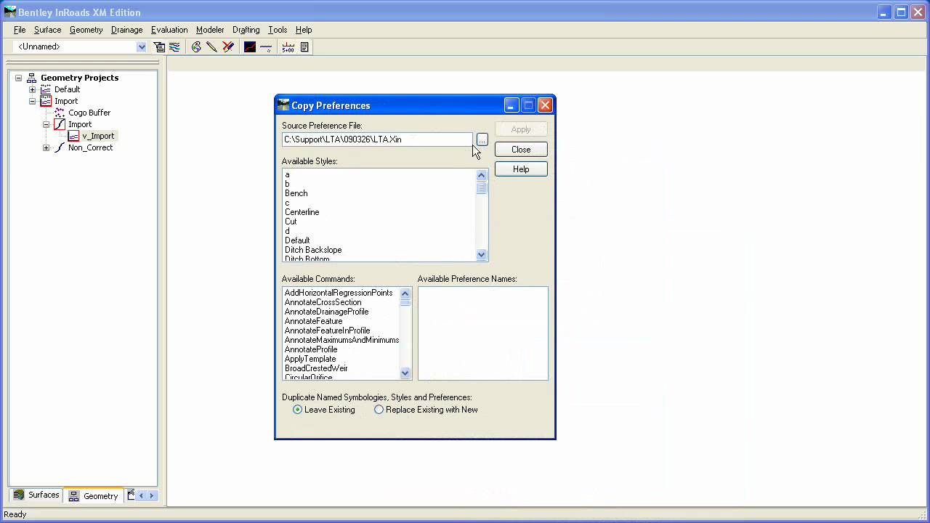Select Replace Existing with New option

[379, 410]
